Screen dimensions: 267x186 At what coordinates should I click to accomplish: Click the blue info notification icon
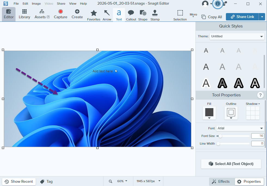pos(218,4)
